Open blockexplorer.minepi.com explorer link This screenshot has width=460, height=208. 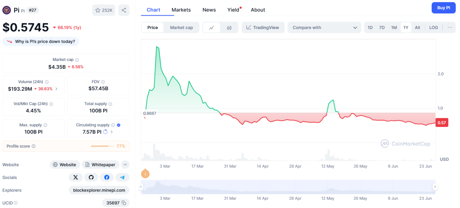pyautogui.click(x=99, y=190)
